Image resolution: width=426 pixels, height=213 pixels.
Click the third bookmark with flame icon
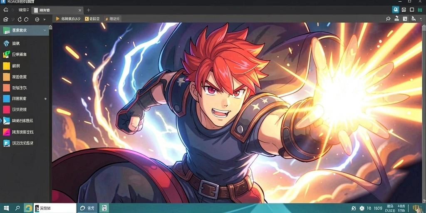[x=112, y=19]
